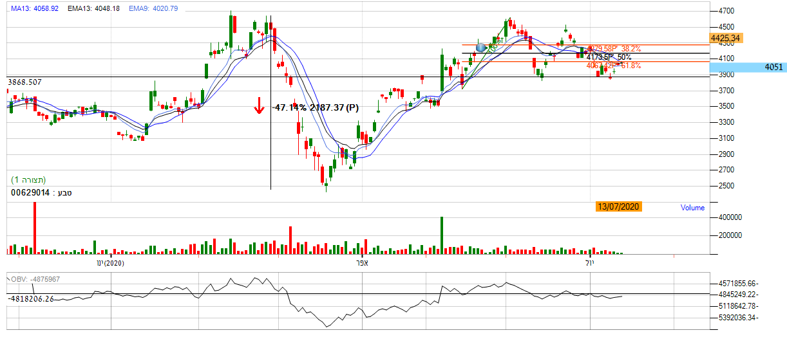The image size is (787, 337).
Task: Click the blue sphere marker on chart
Action: (481, 47)
